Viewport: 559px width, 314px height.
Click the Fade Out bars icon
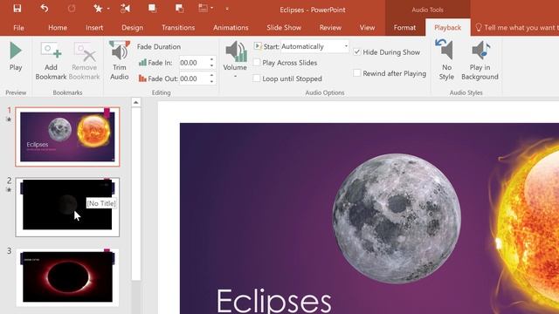pyautogui.click(x=142, y=78)
